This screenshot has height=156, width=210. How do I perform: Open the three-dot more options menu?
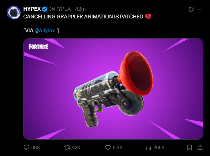tap(200, 9)
